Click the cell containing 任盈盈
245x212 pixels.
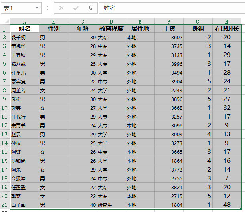pyautogui.click(x=24, y=187)
